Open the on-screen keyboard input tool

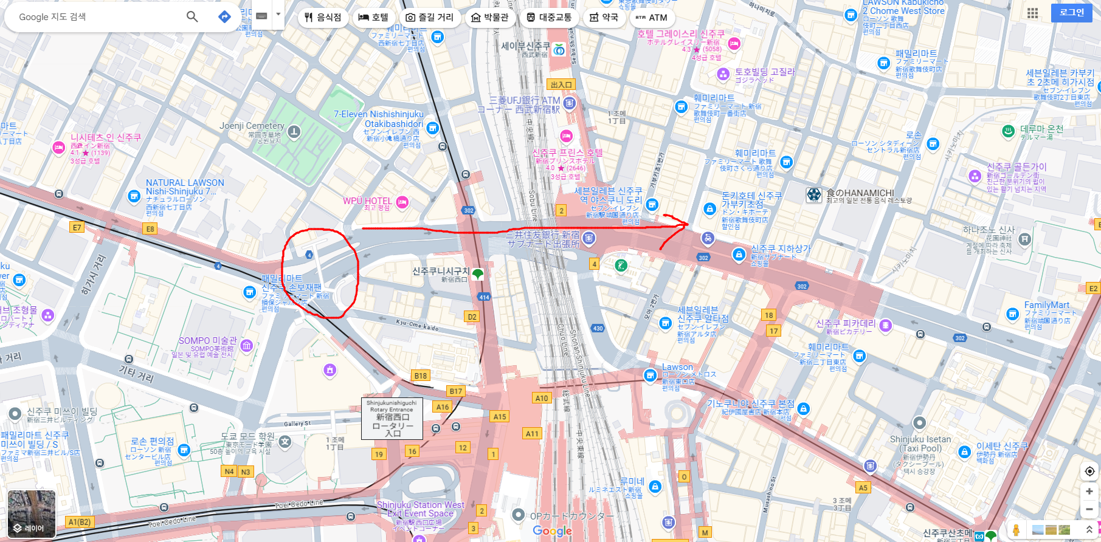click(262, 16)
